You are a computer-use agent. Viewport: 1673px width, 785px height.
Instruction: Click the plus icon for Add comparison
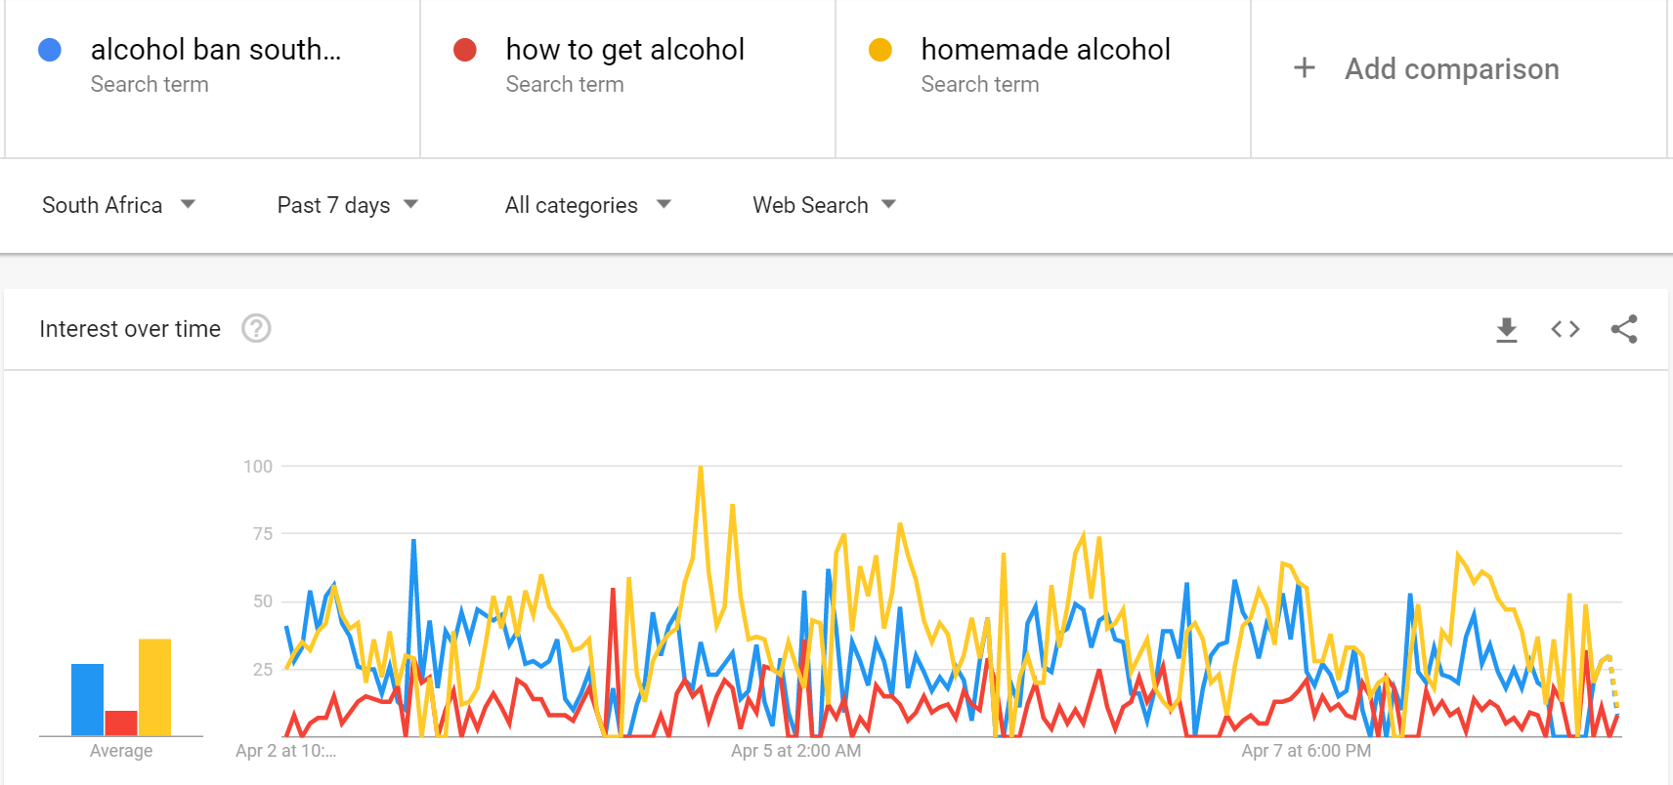pyautogui.click(x=1305, y=67)
